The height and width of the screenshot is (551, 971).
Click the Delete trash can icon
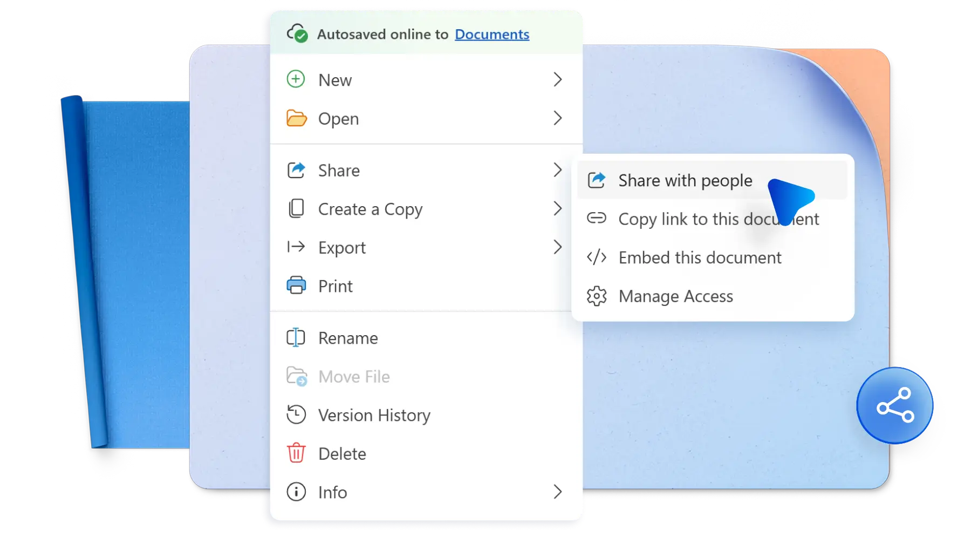click(x=296, y=453)
